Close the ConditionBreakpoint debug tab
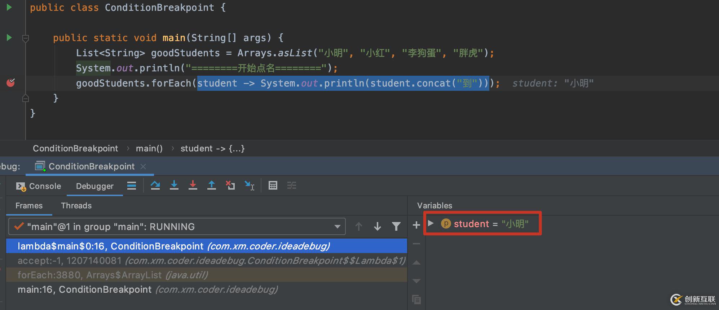The width and height of the screenshot is (719, 310). coord(143,166)
